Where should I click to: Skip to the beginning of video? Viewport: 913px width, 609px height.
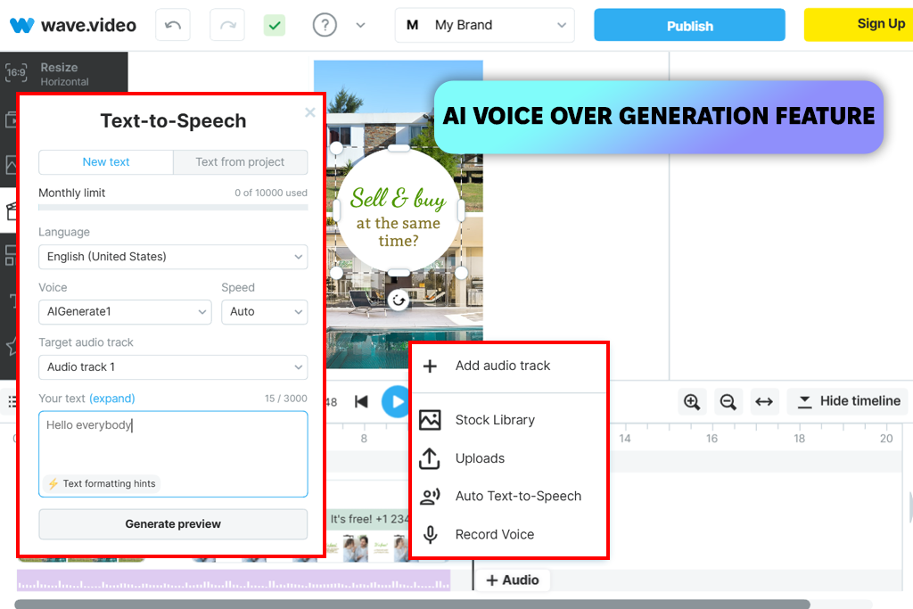tap(362, 402)
